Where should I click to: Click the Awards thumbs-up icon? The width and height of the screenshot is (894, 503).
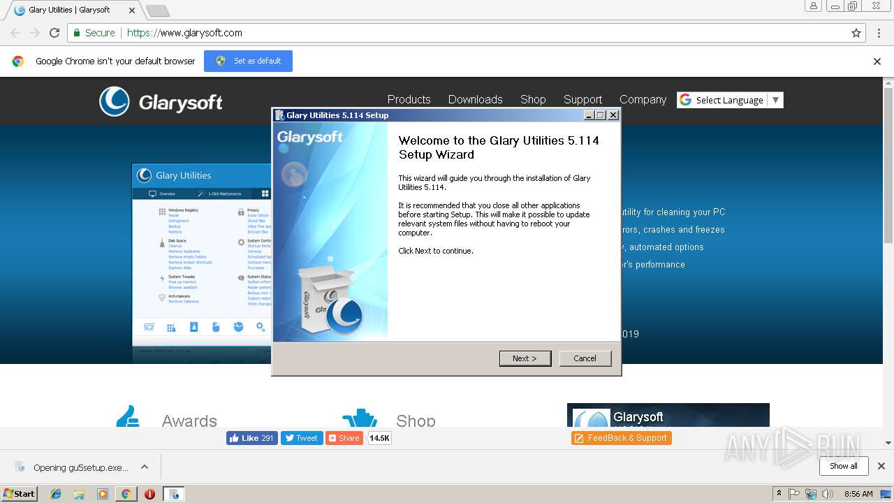pos(128,416)
